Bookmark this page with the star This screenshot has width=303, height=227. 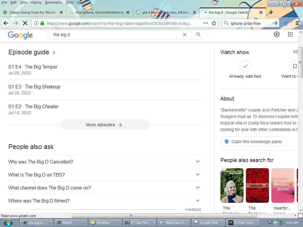click(214, 23)
